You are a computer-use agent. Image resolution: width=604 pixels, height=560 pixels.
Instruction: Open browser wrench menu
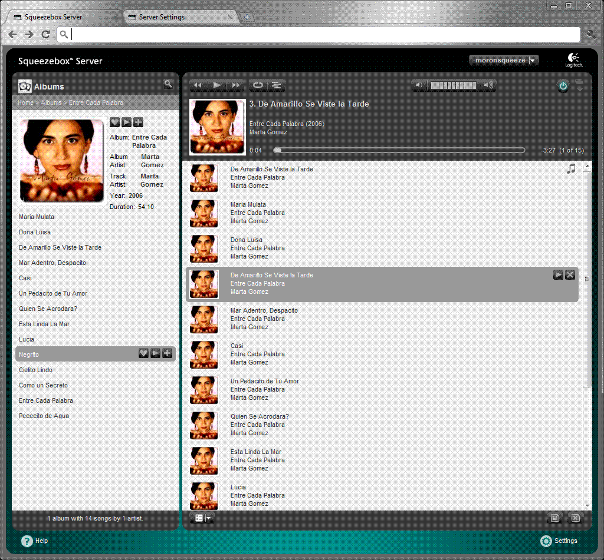[591, 34]
